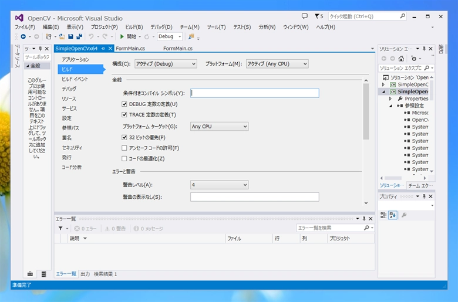Open the notifications flag icon showing 5
This screenshot has width=458, height=302.
tap(319, 16)
